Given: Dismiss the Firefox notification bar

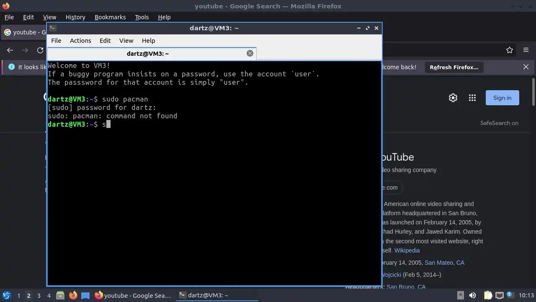Looking at the screenshot, I should coord(526,67).
